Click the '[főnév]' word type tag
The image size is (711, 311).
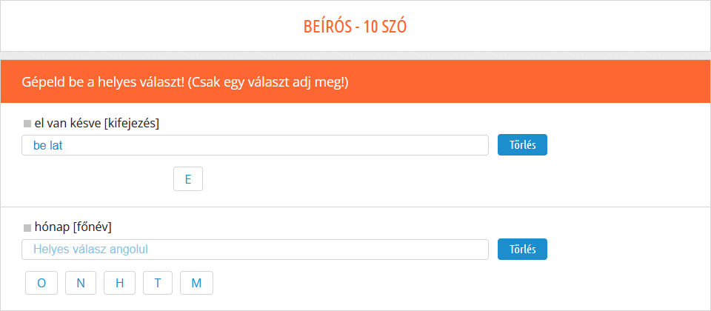[x=93, y=227]
